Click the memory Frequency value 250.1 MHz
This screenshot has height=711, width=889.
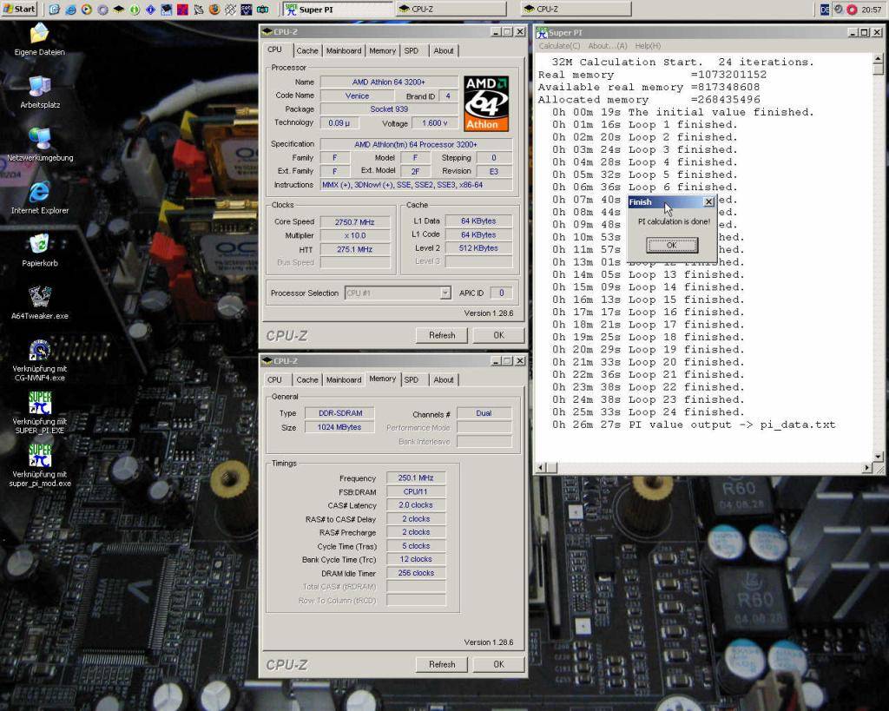[x=416, y=478]
